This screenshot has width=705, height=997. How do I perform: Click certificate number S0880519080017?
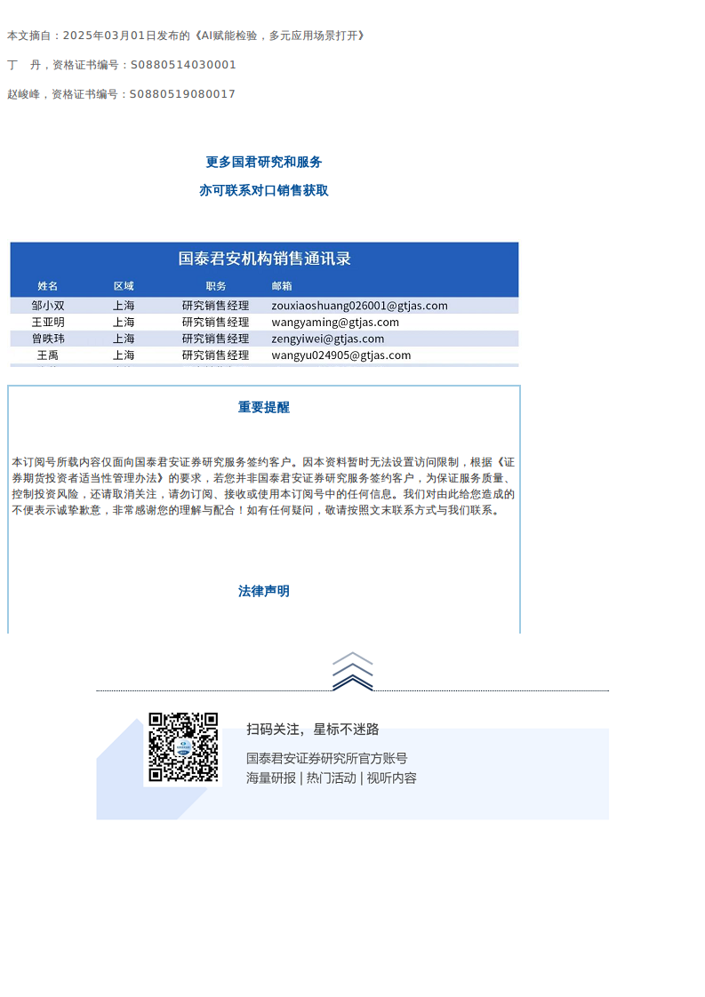pyautogui.click(x=182, y=94)
